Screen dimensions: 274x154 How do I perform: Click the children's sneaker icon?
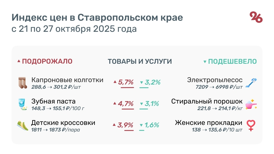coord(22,125)
